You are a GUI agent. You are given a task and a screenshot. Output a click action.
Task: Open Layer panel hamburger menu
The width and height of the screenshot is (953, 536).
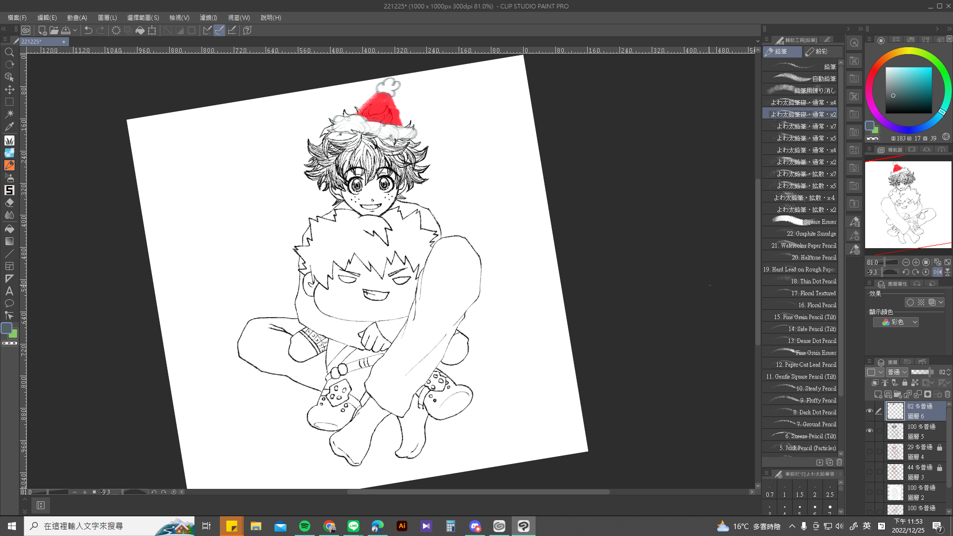tap(869, 362)
